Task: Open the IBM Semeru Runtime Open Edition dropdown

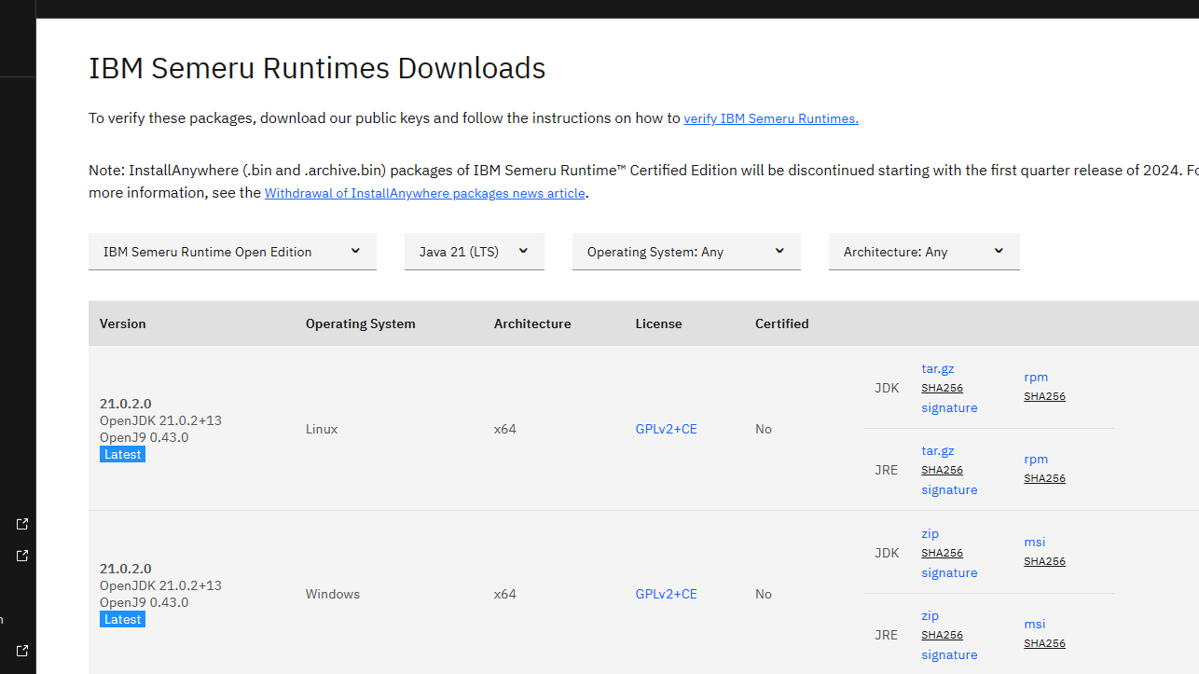Action: (x=232, y=252)
